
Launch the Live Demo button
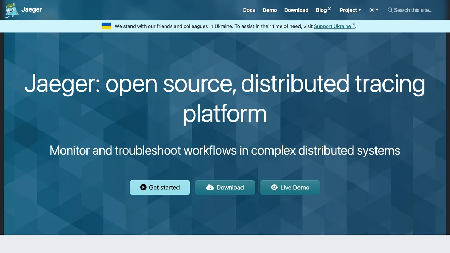pos(290,187)
